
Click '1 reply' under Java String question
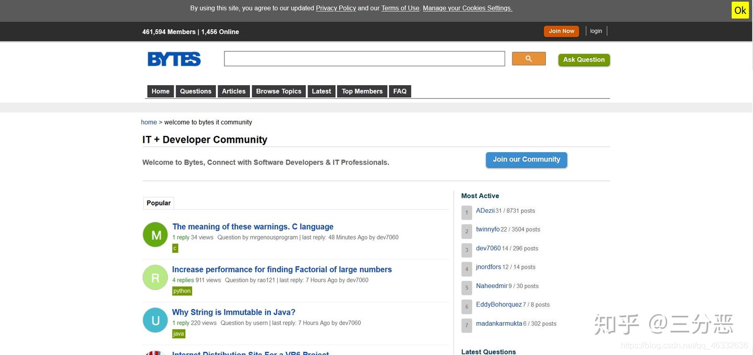click(x=181, y=323)
